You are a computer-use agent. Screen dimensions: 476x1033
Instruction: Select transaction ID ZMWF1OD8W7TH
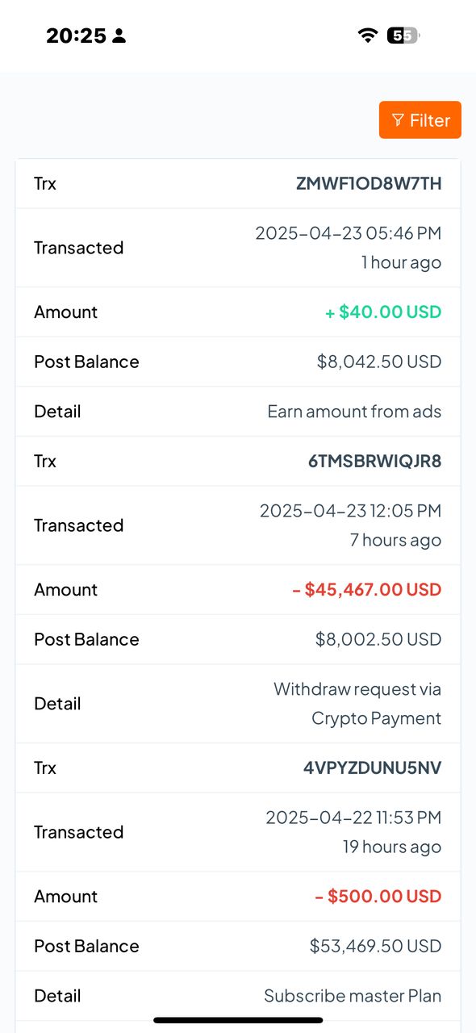[369, 183]
